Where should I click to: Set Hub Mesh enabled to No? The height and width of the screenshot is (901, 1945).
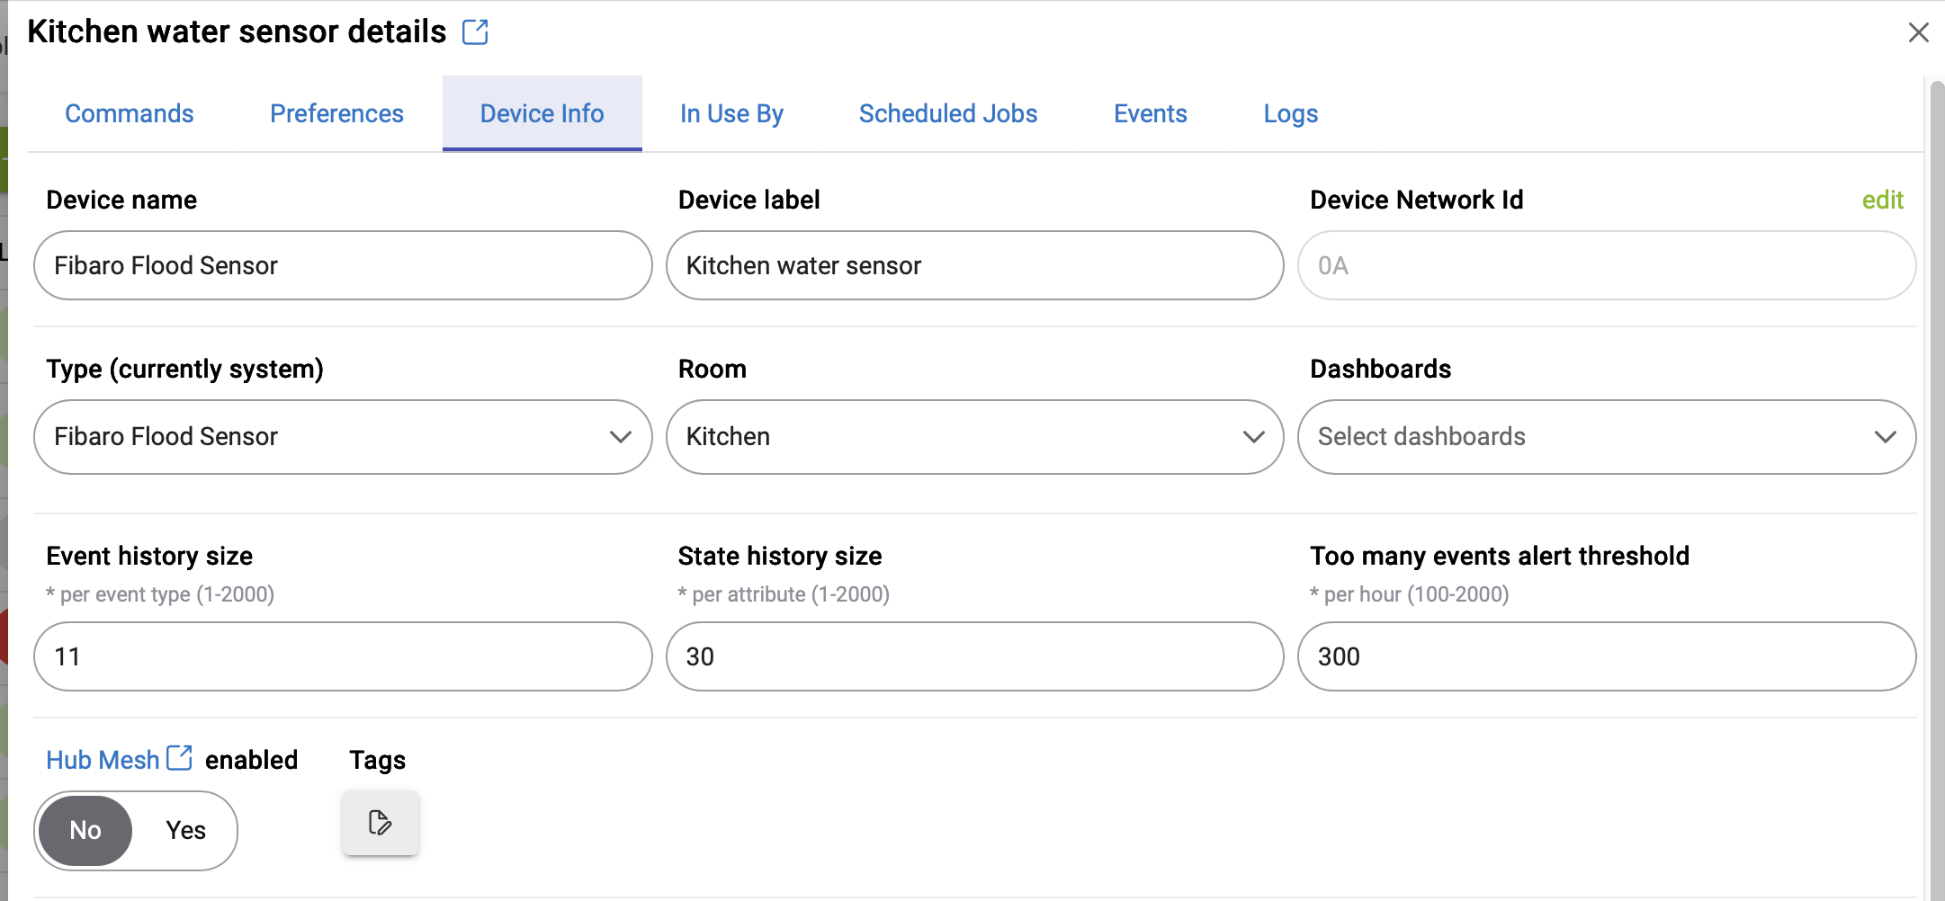(85, 830)
